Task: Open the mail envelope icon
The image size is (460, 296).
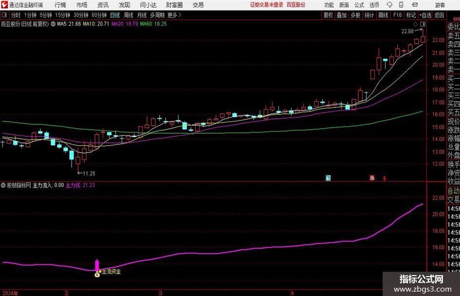Action: tap(415, 5)
